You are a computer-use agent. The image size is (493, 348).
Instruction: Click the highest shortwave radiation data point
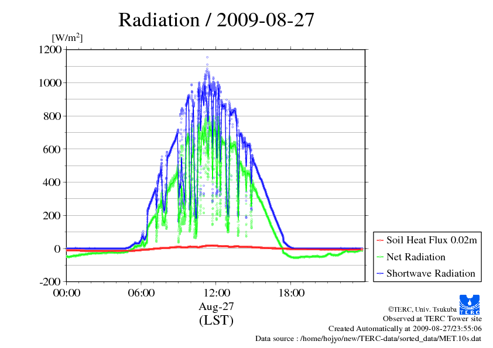click(x=207, y=57)
